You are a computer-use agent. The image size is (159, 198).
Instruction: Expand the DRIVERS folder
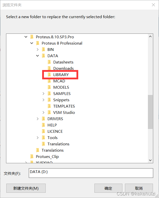click(x=38, y=119)
